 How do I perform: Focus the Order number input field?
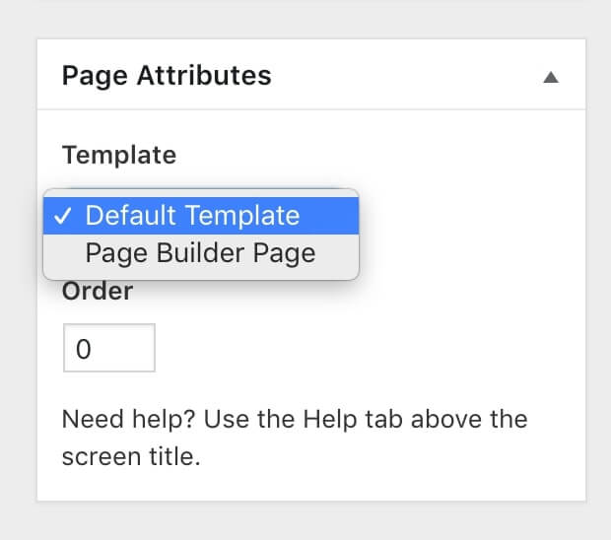point(109,349)
